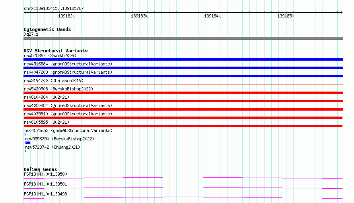Click 139182k ruler position label
Screen dimensions: 354x203
(66, 16)
